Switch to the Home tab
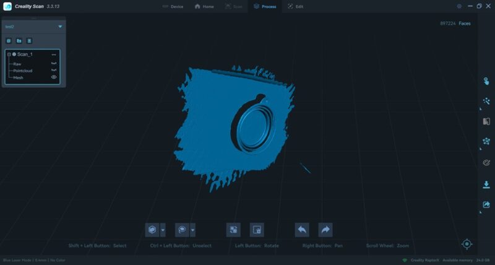 coord(204,6)
